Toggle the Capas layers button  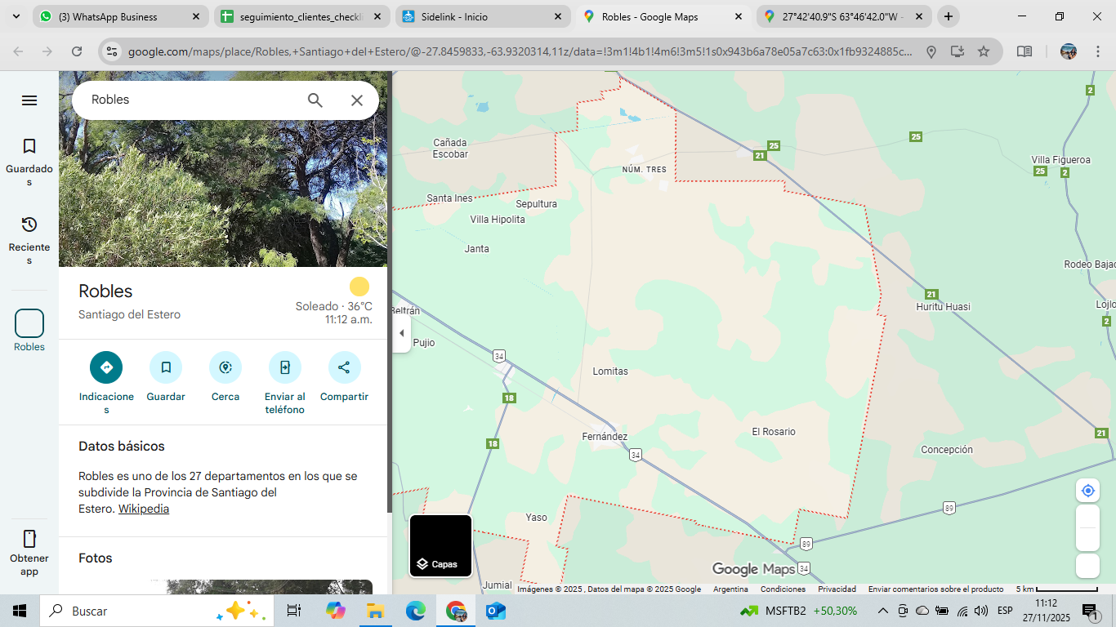[x=441, y=546]
